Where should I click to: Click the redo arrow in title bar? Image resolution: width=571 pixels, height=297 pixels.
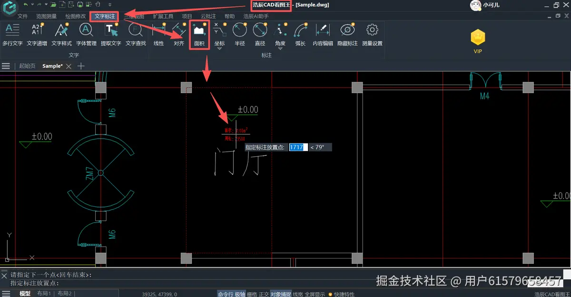click(x=39, y=5)
